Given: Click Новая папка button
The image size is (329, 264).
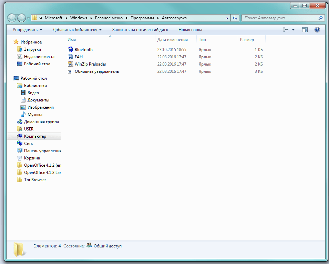Looking at the screenshot, I should point(190,30).
